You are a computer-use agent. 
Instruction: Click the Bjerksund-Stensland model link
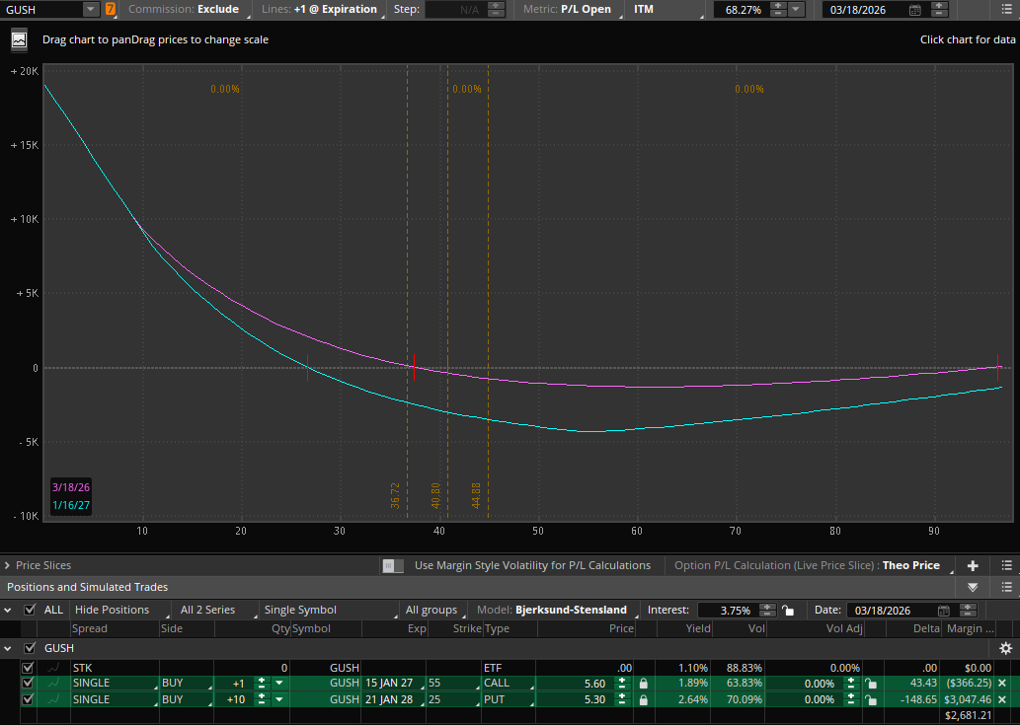coord(570,610)
